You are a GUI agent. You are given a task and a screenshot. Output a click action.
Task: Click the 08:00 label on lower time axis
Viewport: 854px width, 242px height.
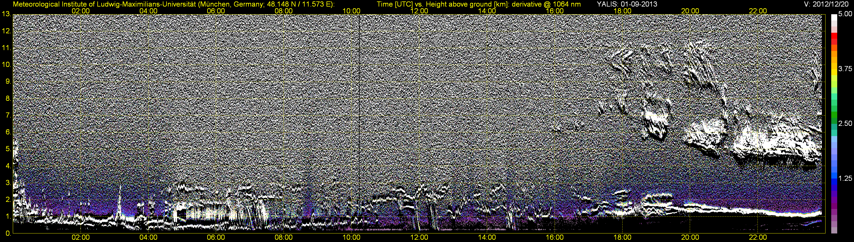(284, 238)
